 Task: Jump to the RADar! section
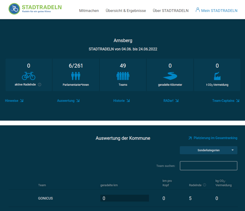171,101
